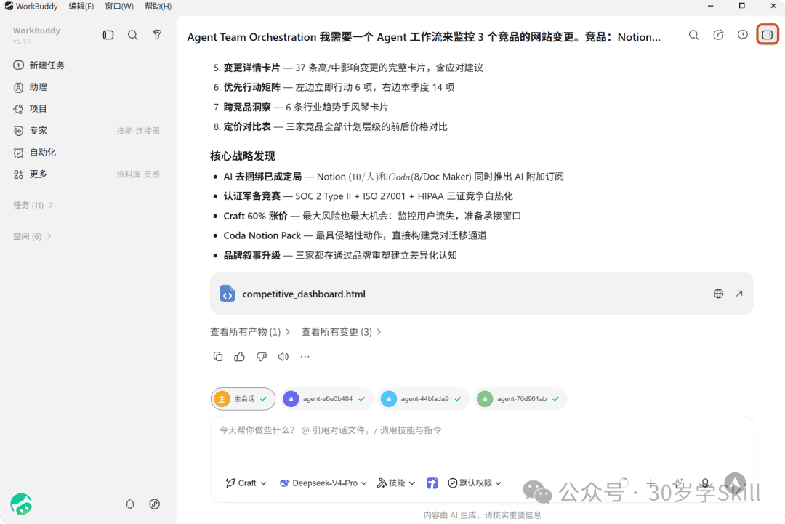Open the 技能 skills dropdown

pyautogui.click(x=396, y=483)
